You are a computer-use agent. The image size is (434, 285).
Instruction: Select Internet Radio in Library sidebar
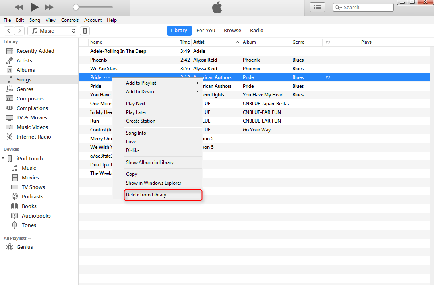click(33, 137)
